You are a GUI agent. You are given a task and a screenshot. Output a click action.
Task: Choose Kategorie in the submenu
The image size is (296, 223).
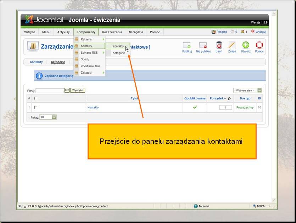click(x=118, y=53)
